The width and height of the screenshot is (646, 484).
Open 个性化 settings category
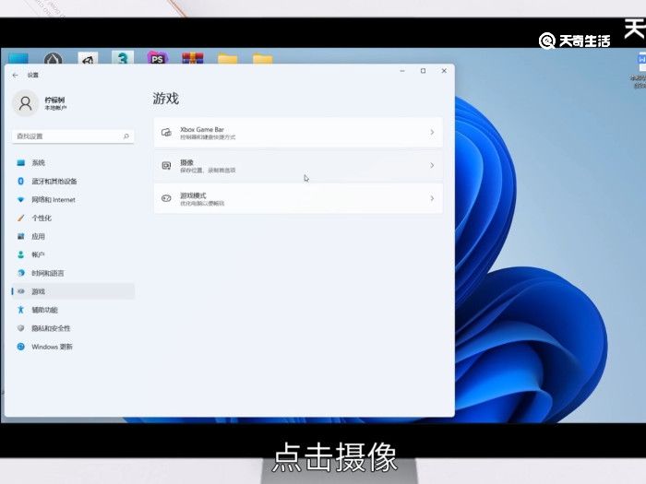tap(73, 218)
